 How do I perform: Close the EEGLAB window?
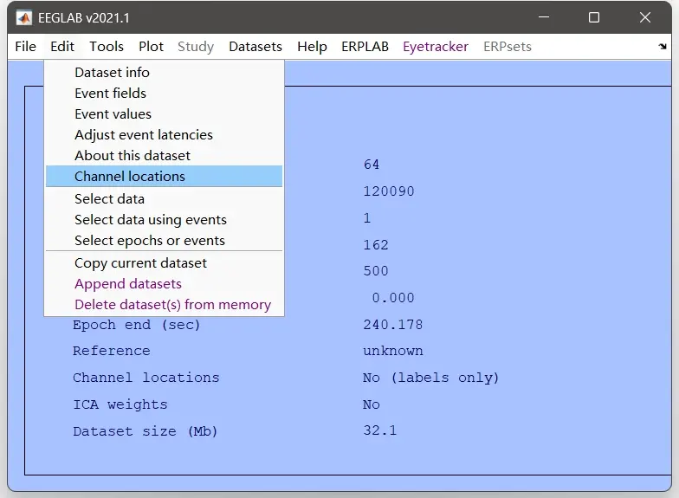point(645,17)
